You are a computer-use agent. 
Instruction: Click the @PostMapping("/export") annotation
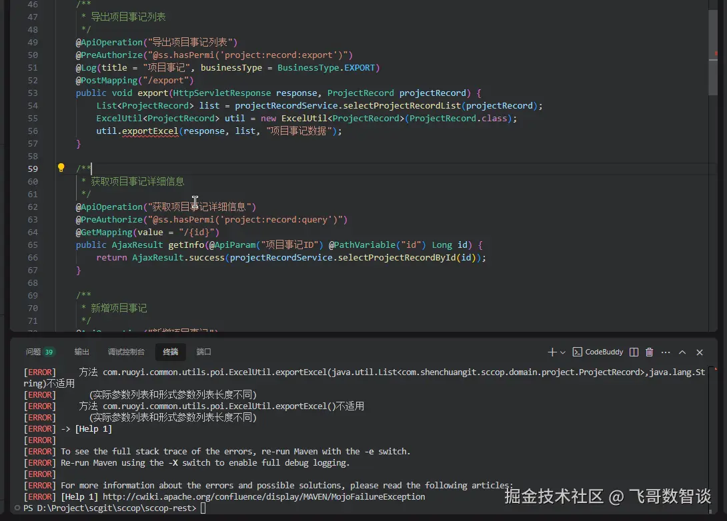135,80
